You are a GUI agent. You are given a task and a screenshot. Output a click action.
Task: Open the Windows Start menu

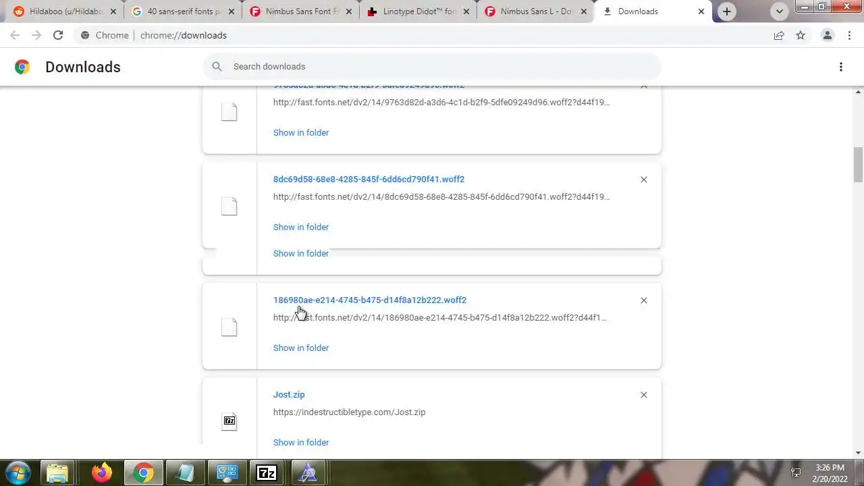pos(18,473)
